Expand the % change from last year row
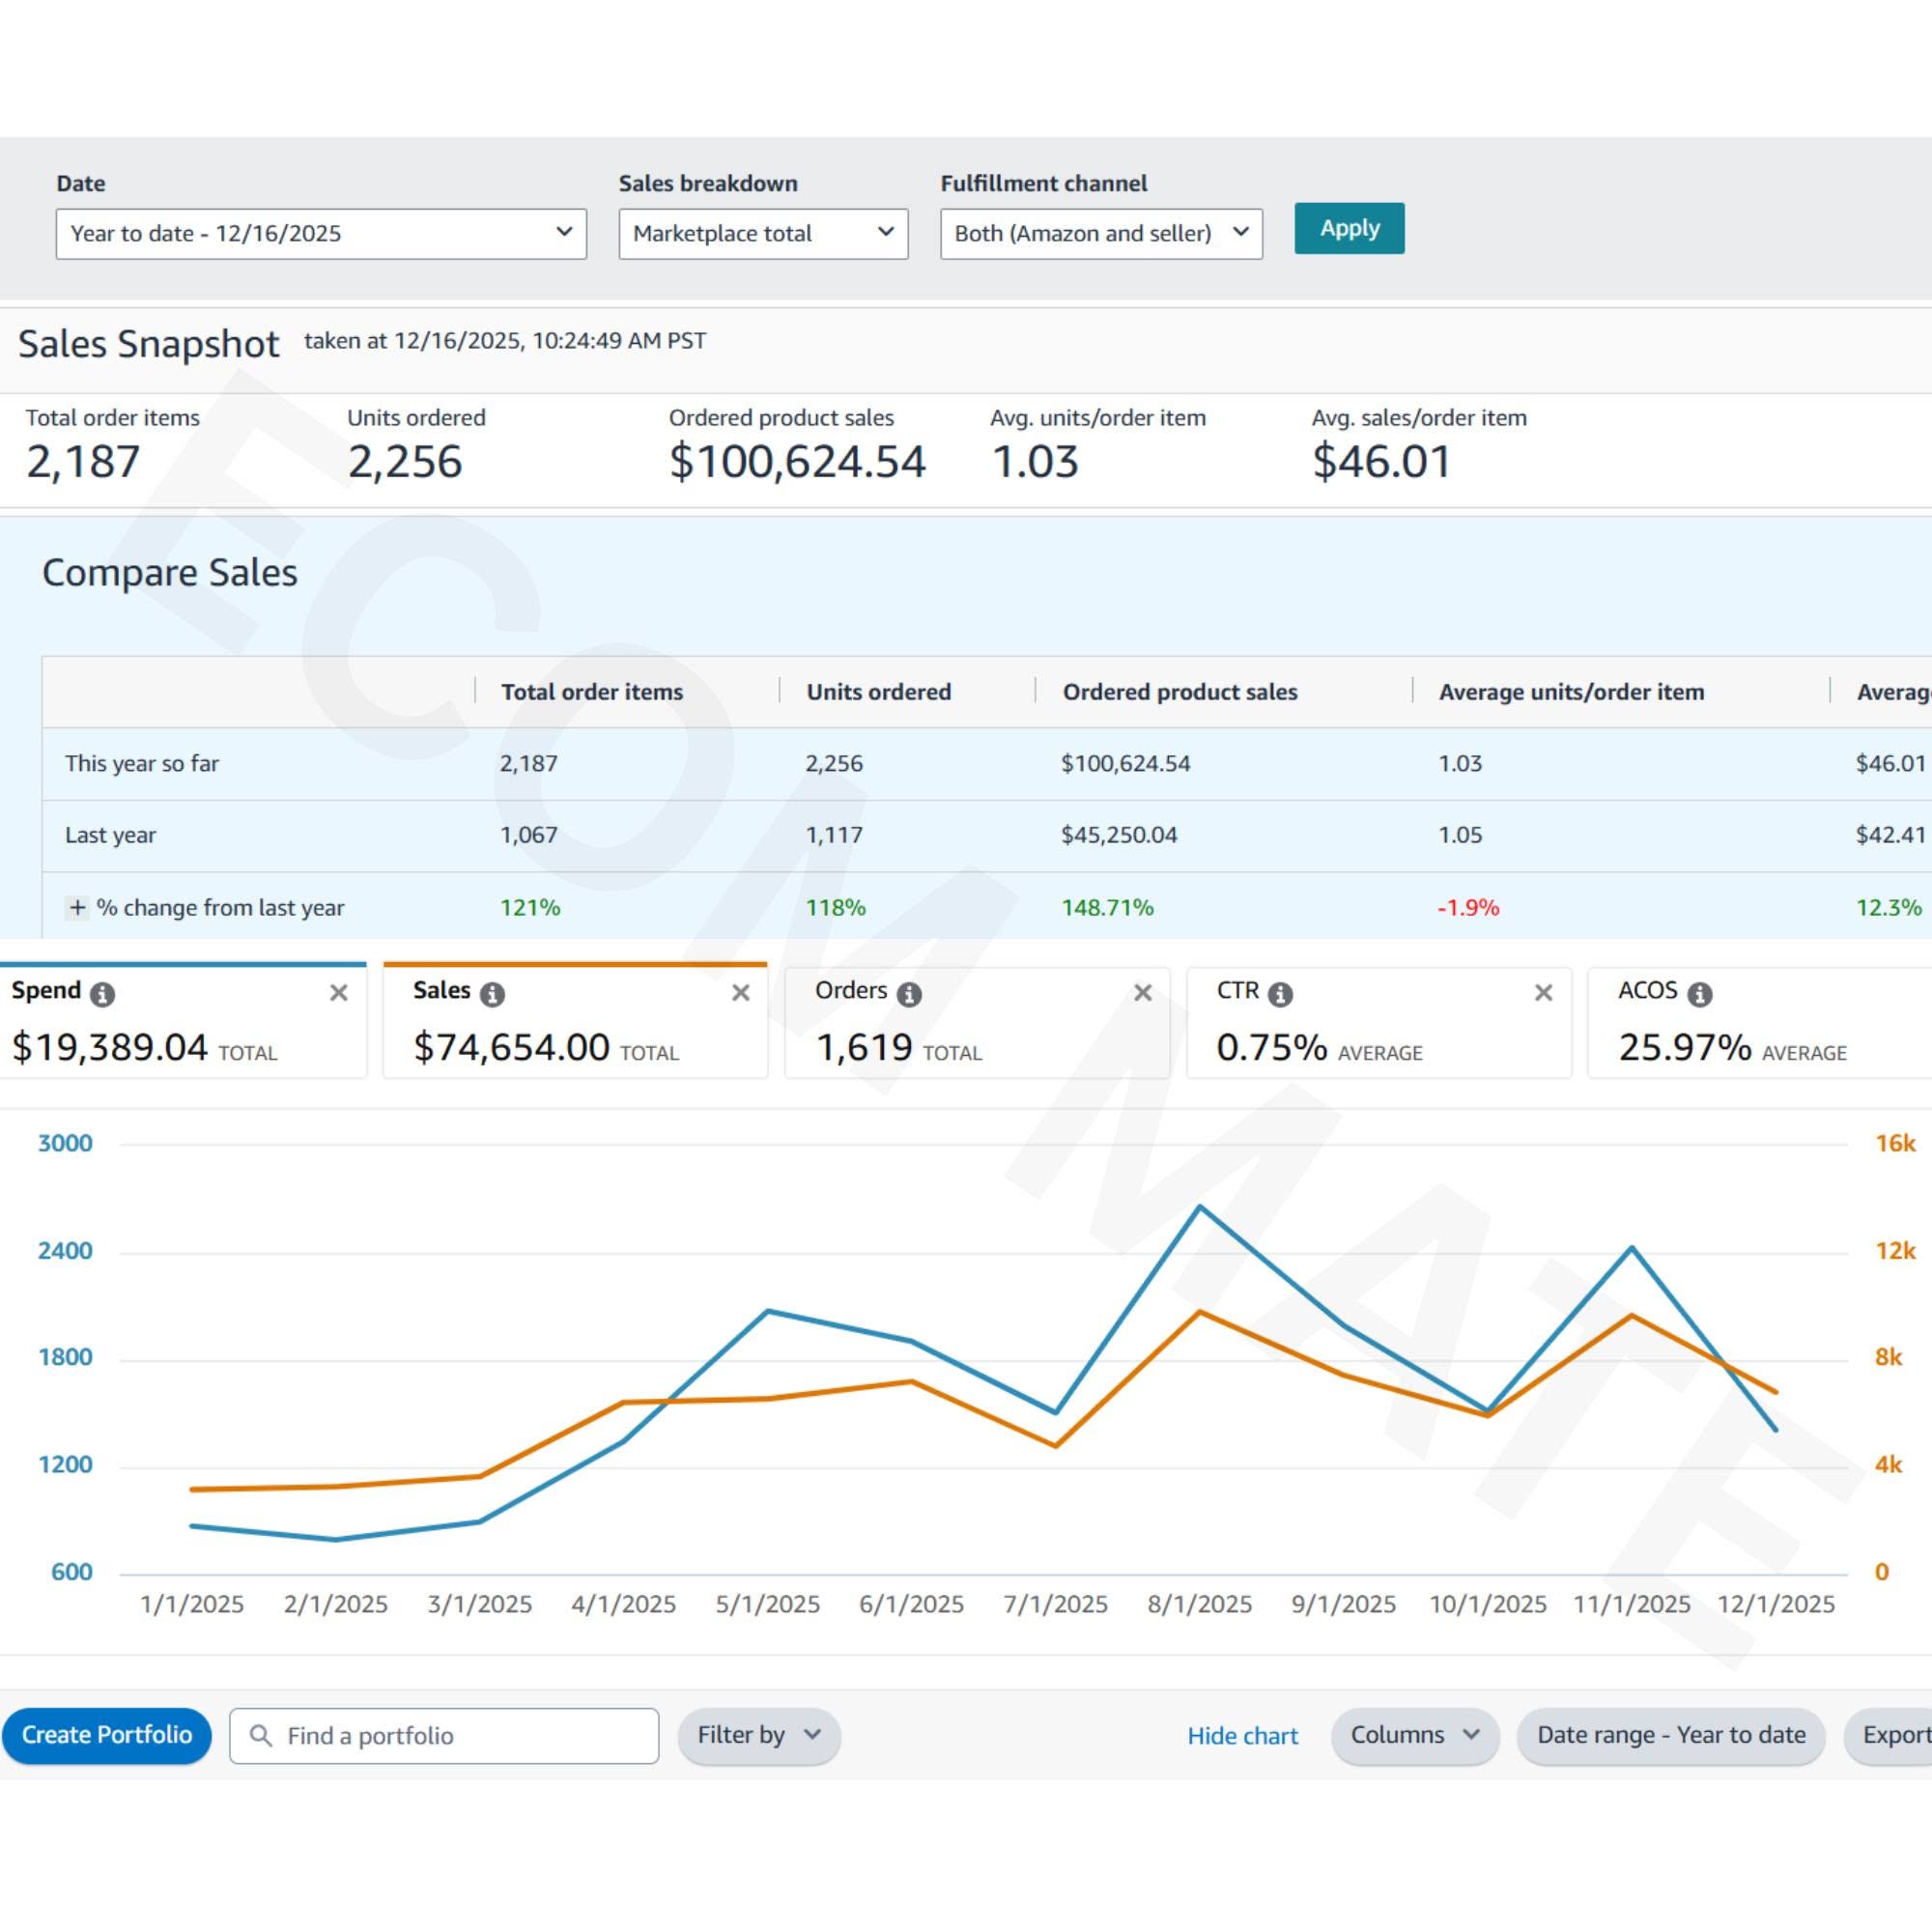1932x1932 pixels. pos(77,907)
